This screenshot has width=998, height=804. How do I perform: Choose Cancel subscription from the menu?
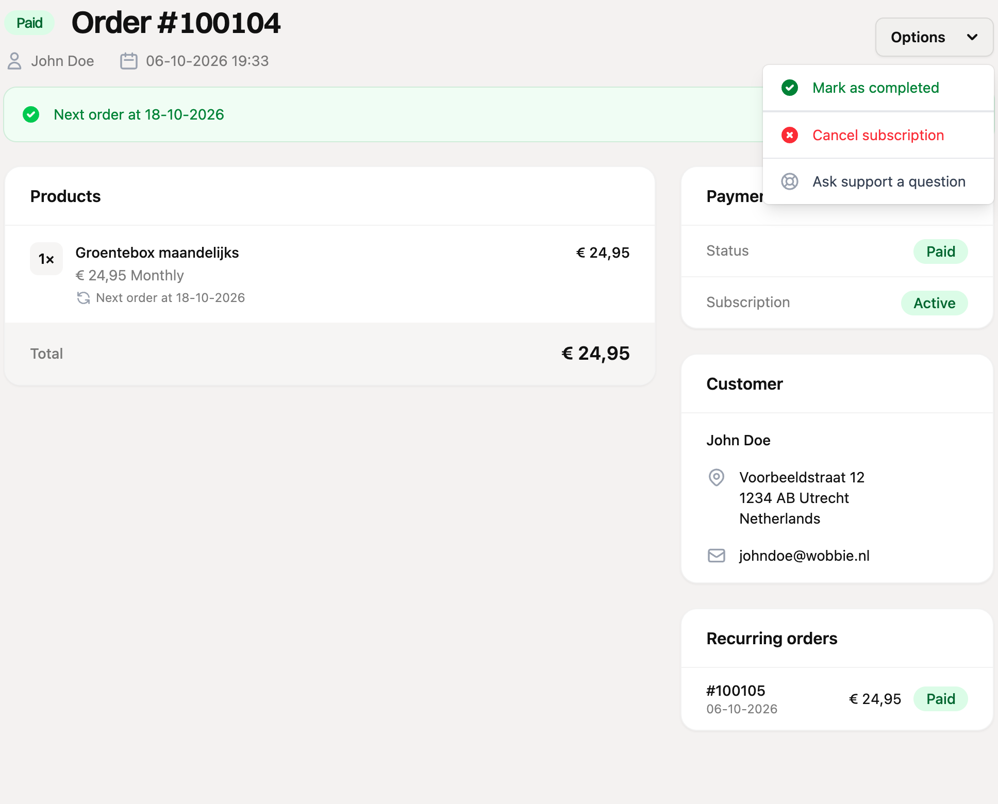[x=878, y=135]
